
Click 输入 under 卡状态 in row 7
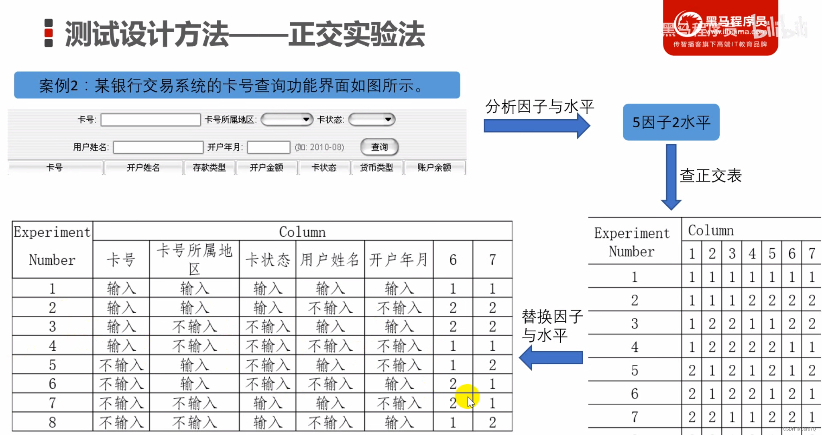tap(268, 403)
